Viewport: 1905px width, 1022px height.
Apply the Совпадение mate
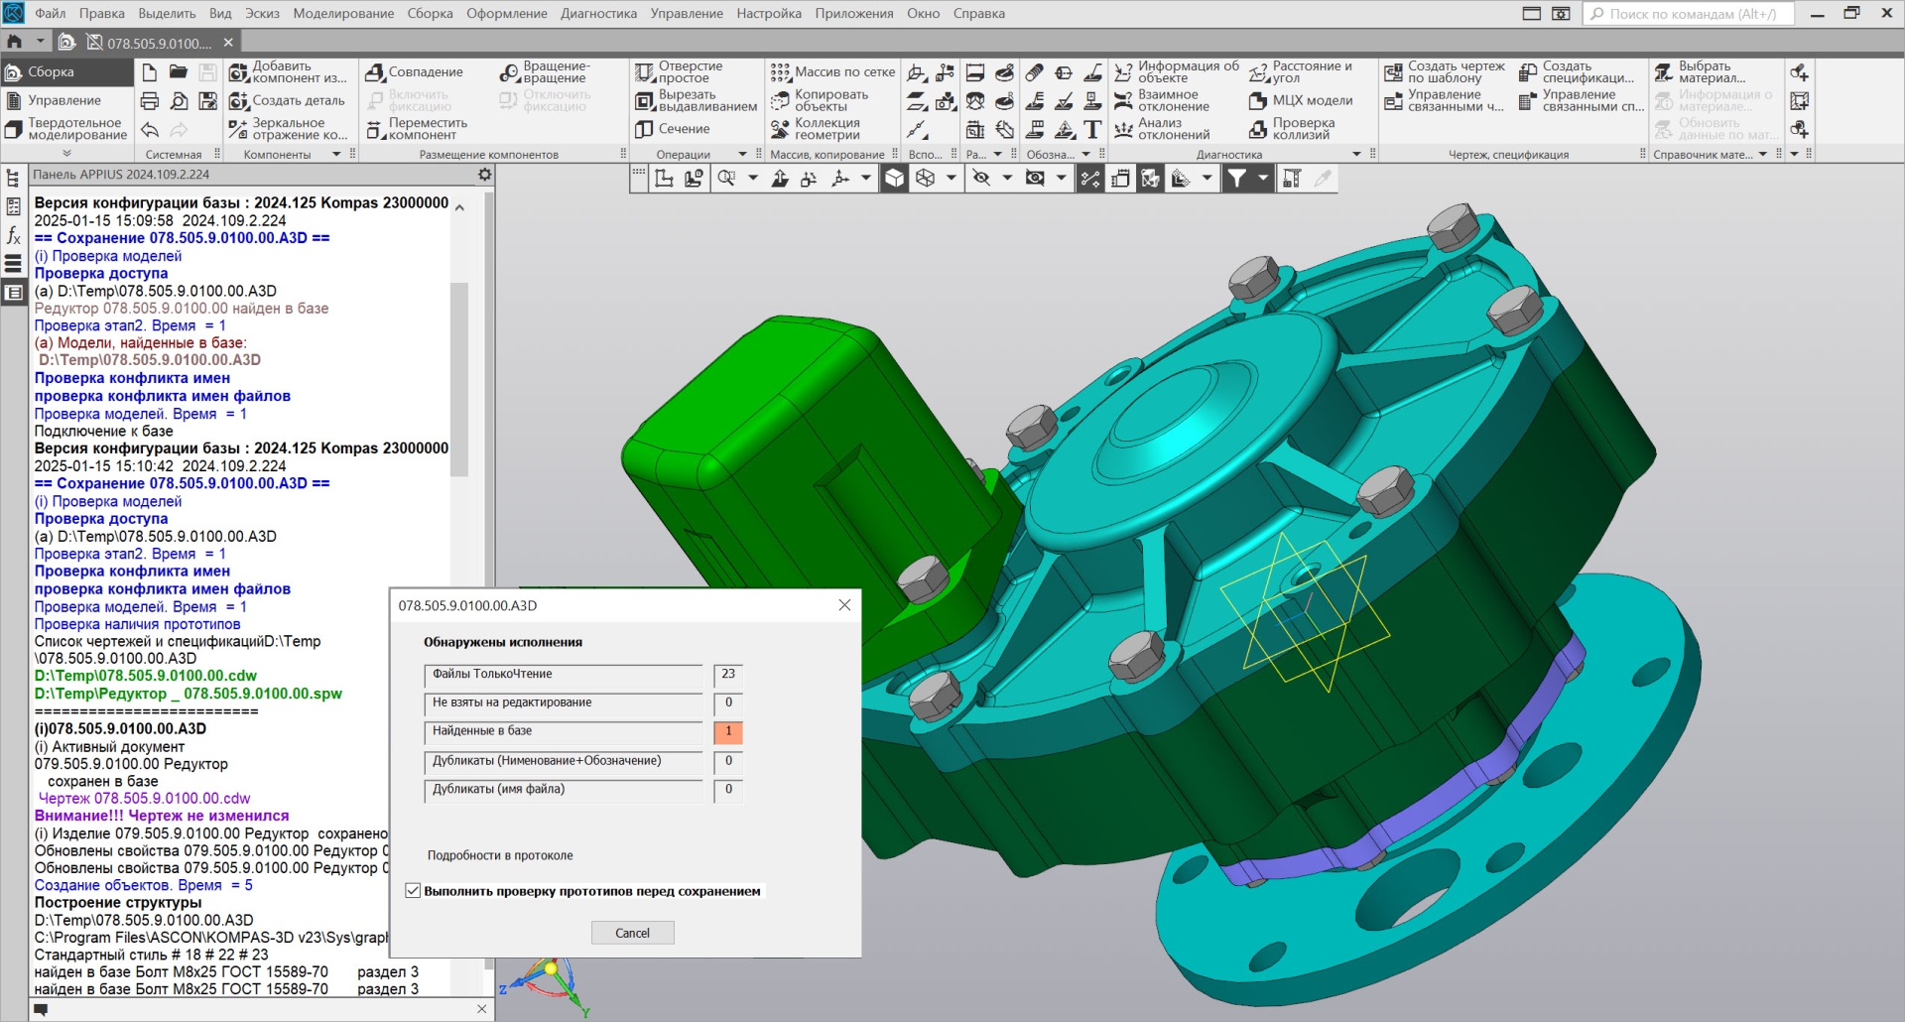(x=414, y=72)
